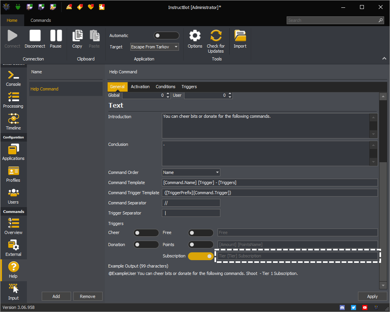Screen dimensions: 390x312
Task: Open Discord link in status bar
Action: click(342, 308)
